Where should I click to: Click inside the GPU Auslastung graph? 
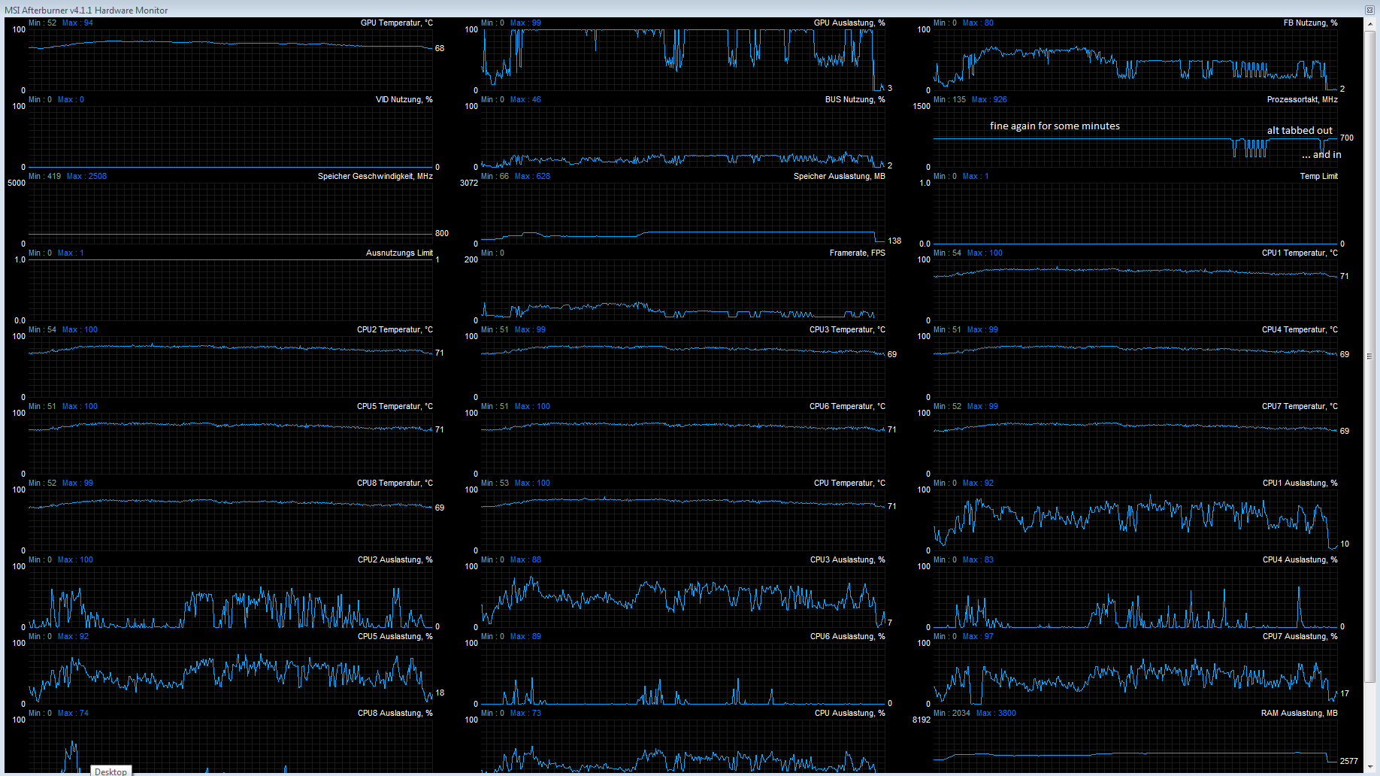click(x=683, y=60)
